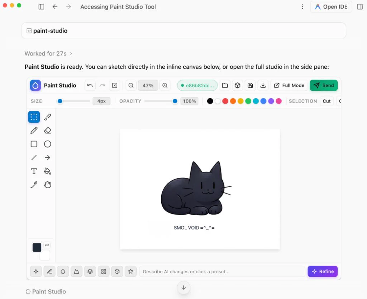367x299 pixels.
Task: Select the Rectangle shape tool
Action: (34, 144)
